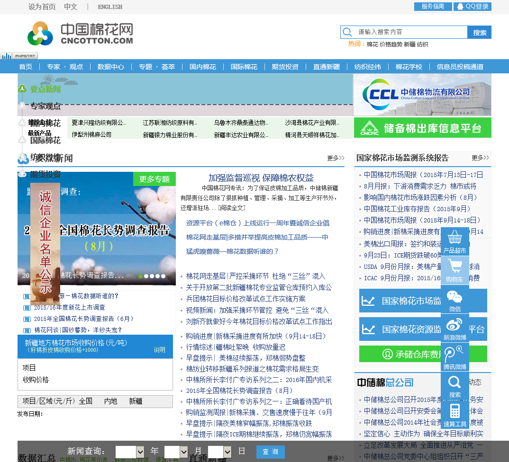This screenshot has height=462, width=509.
Task: Select the 内地 region tab
Action: (111, 401)
